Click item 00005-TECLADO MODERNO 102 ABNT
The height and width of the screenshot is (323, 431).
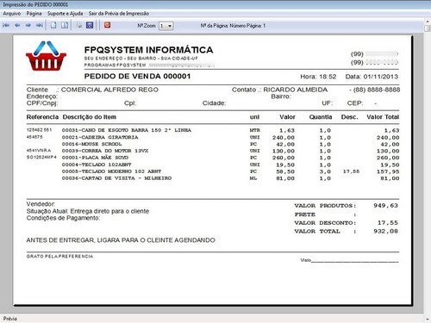111,171
